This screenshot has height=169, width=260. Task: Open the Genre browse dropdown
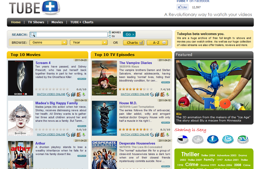pyautogui.click(x=48, y=43)
